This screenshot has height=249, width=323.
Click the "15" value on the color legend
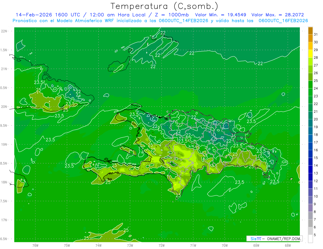pos(316,158)
